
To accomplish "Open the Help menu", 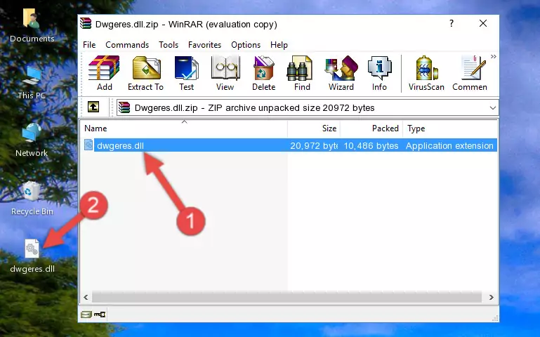I will (279, 45).
